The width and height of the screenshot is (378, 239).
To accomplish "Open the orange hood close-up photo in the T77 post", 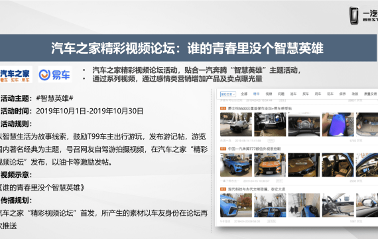I will (304, 165).
